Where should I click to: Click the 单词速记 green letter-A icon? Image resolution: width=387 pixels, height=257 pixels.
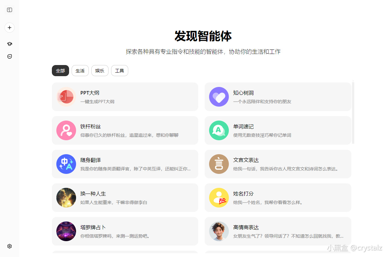tap(219, 130)
